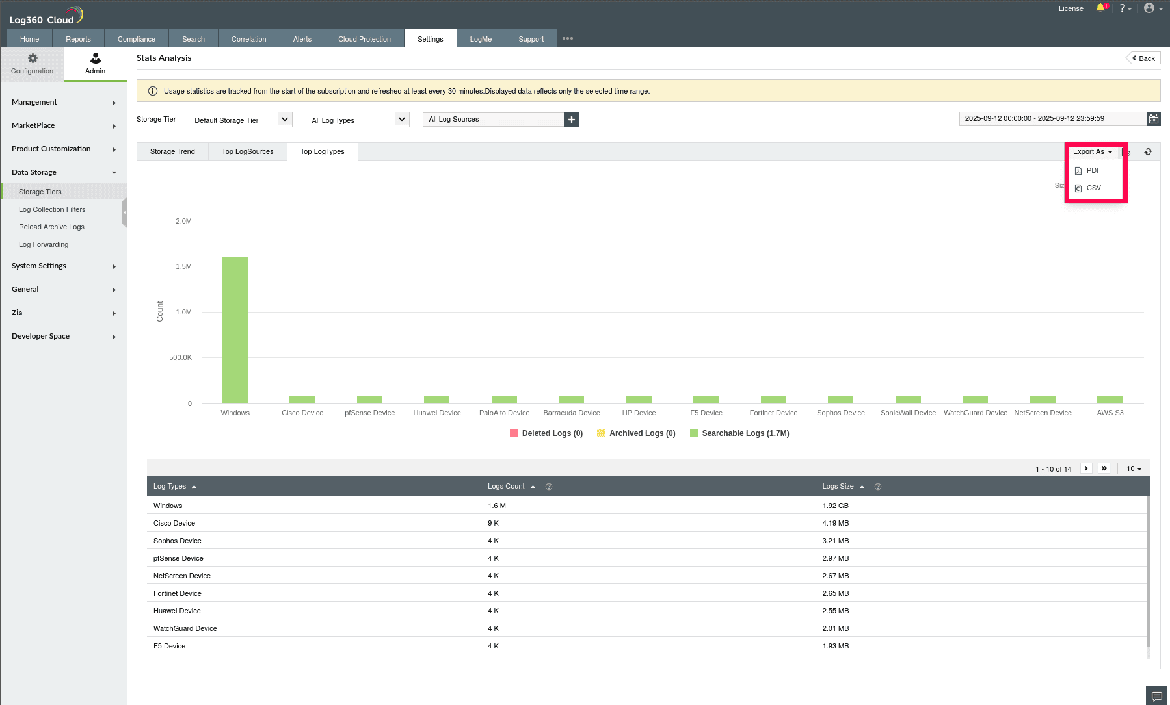Screen dimensions: 1170x705
Task: Open the calendar date picker icon
Action: coord(1153,119)
